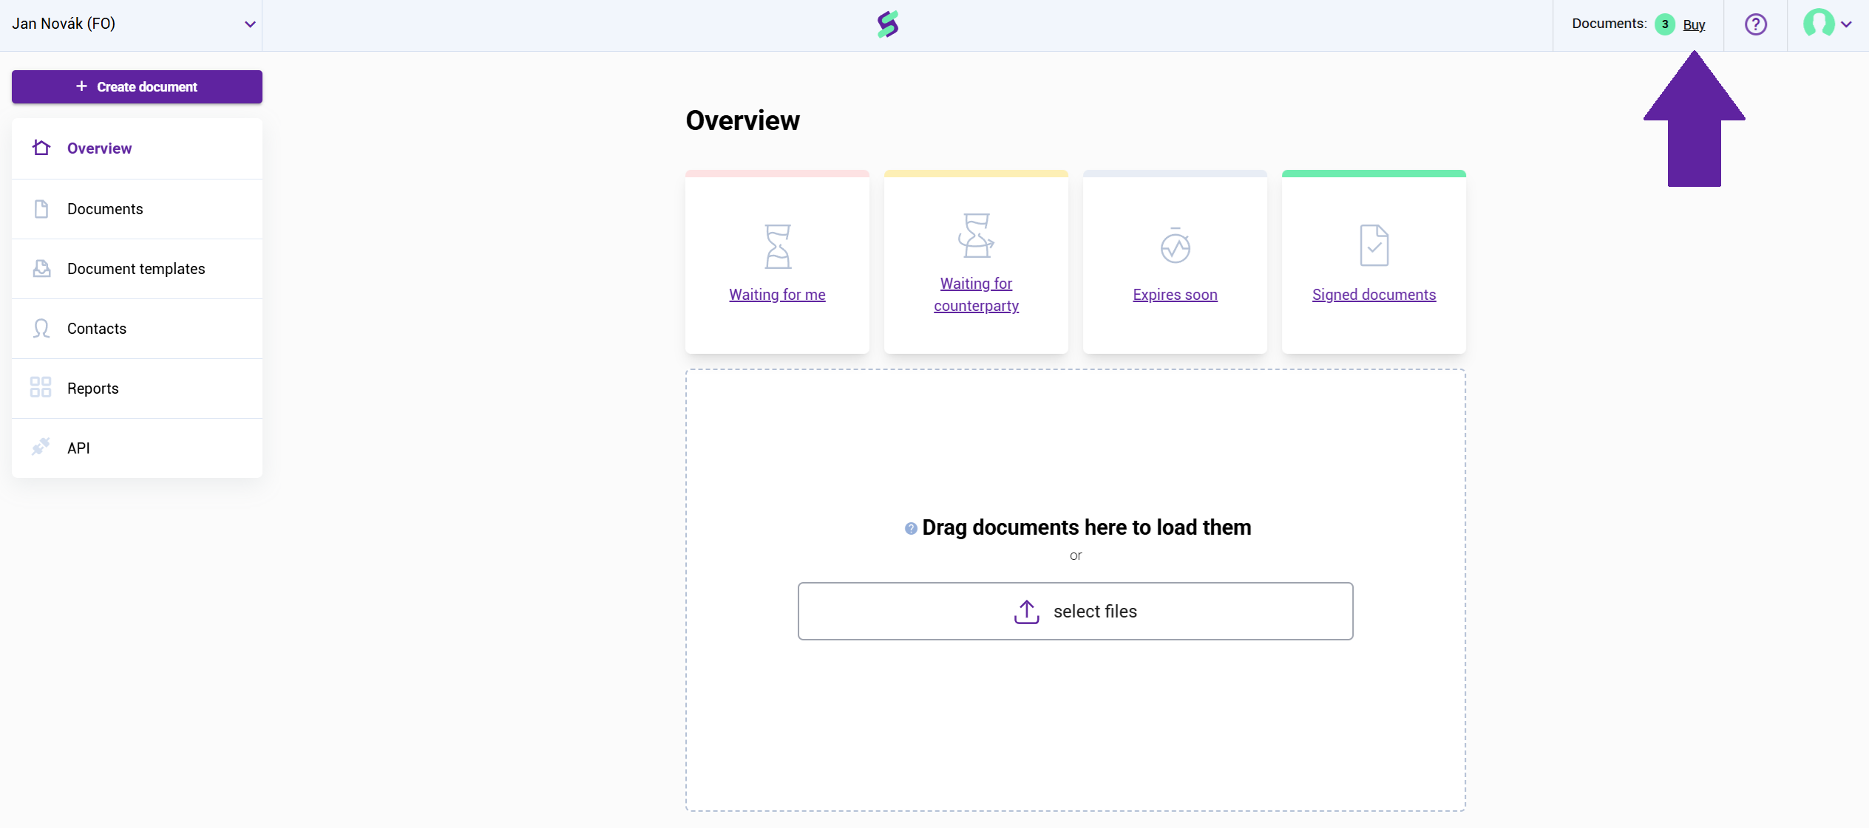Open the Reports menu item
This screenshot has height=828, width=1869.
[92, 389]
